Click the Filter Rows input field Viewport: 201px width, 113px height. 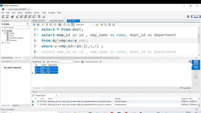[x=66, y=62]
